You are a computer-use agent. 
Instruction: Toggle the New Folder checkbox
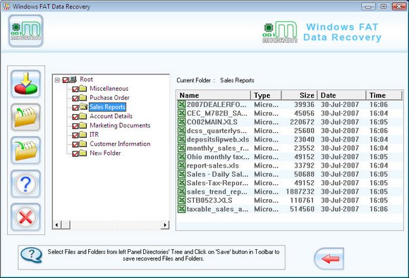coord(75,154)
